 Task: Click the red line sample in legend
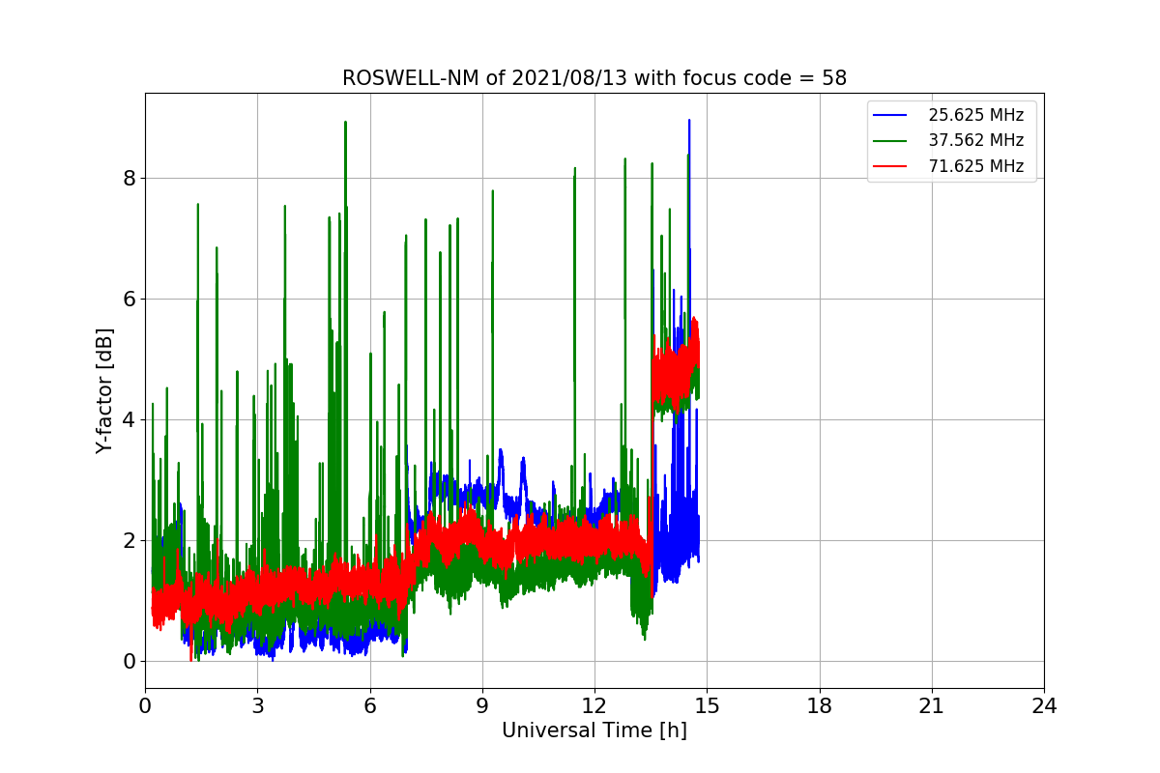891,166
